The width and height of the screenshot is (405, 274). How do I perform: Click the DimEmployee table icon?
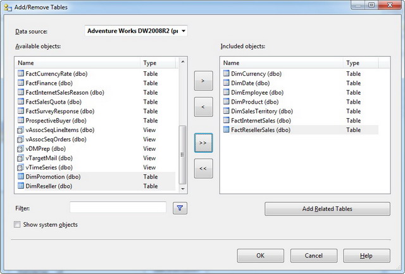(227, 92)
